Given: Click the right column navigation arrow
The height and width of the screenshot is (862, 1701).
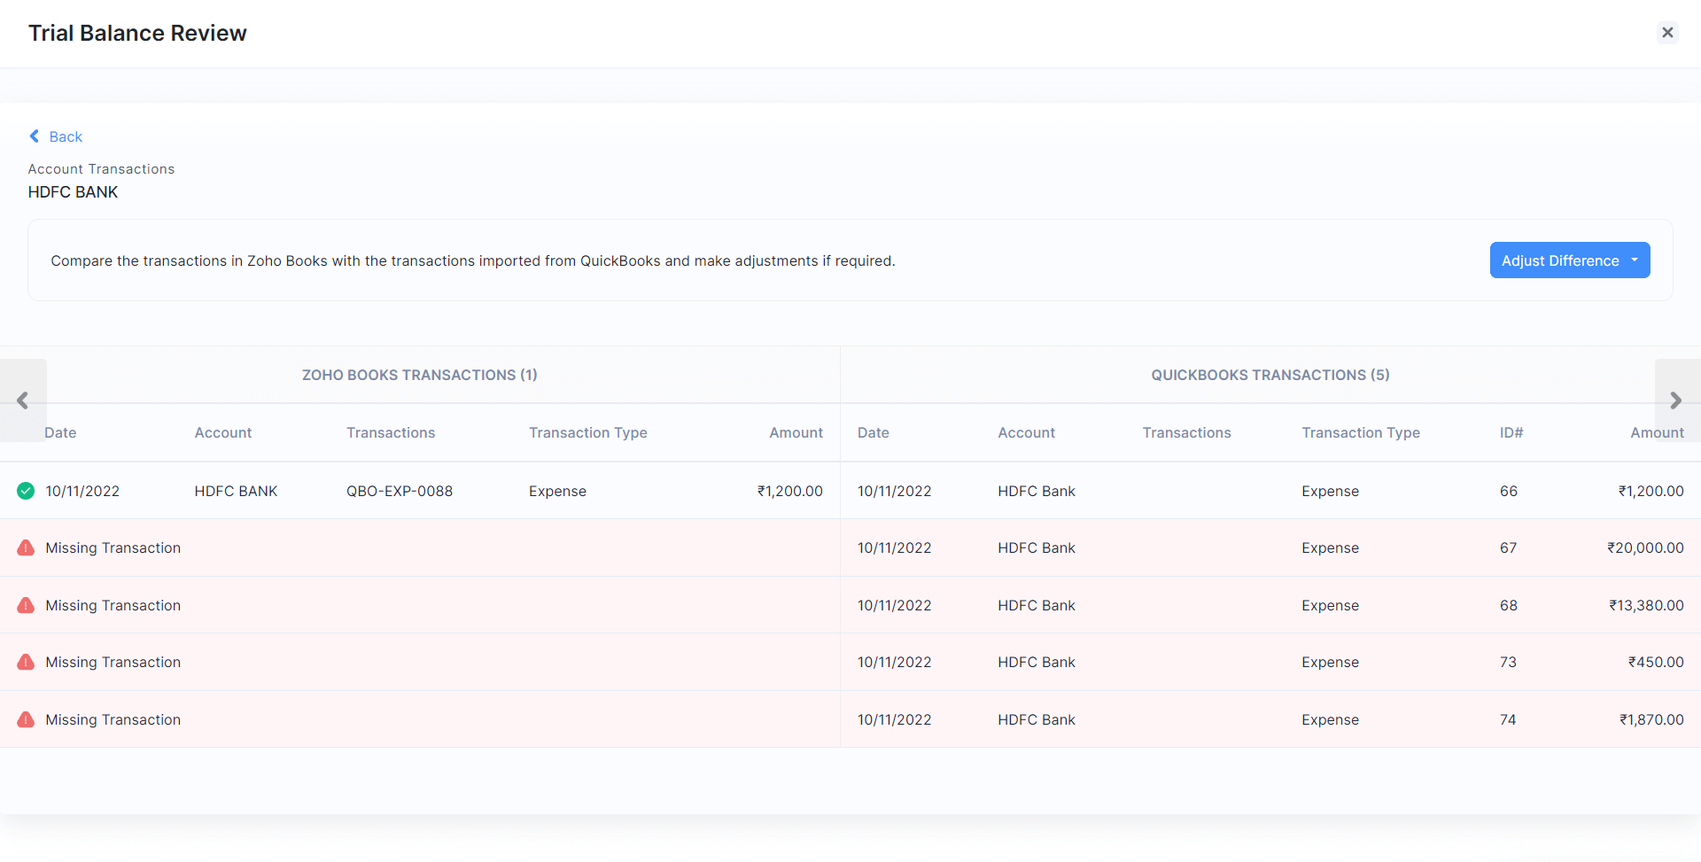Looking at the screenshot, I should [x=1676, y=400].
